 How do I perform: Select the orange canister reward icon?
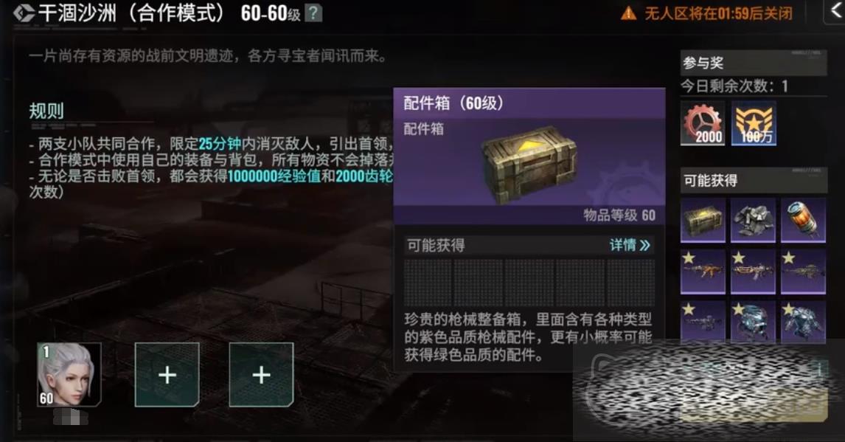[803, 220]
